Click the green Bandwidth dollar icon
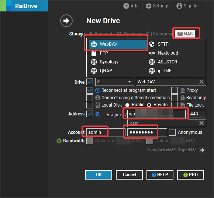The image size is (214, 198). point(59,141)
